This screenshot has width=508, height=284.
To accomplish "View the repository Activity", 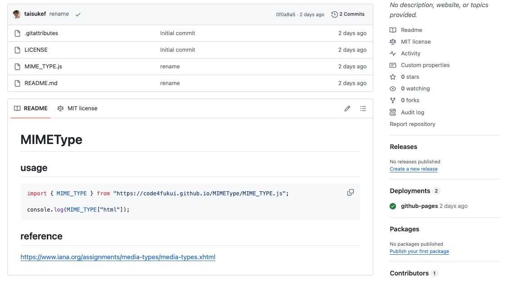I will tap(410, 54).
